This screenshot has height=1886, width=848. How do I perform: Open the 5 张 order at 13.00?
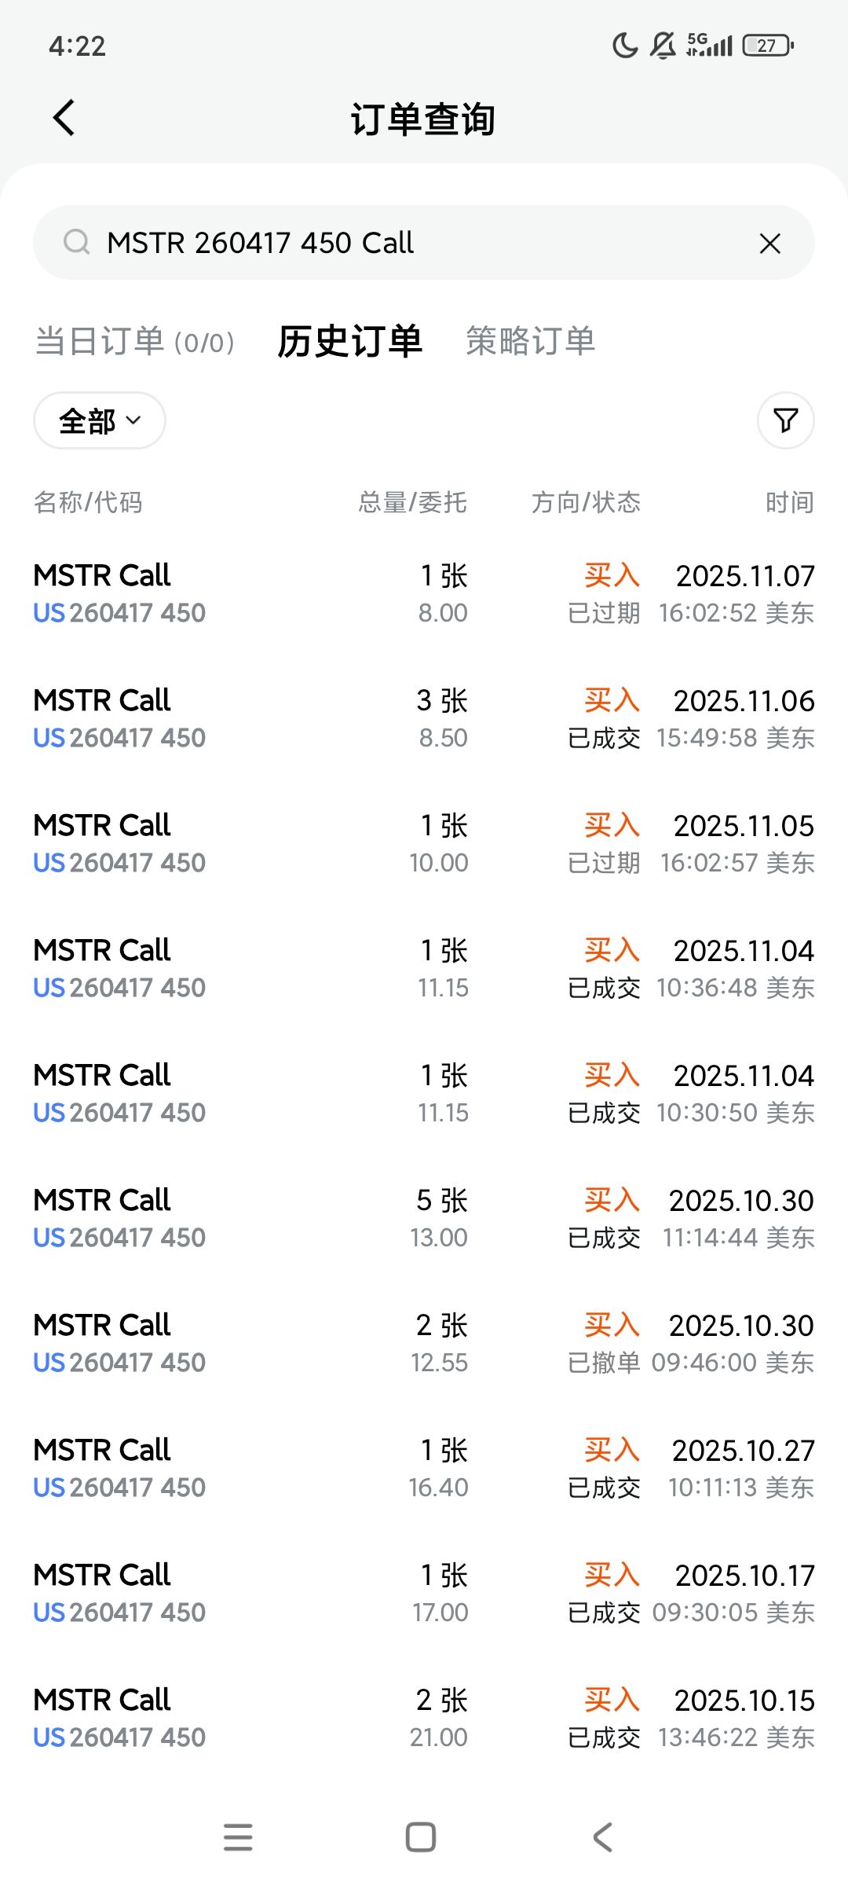[x=424, y=1219]
